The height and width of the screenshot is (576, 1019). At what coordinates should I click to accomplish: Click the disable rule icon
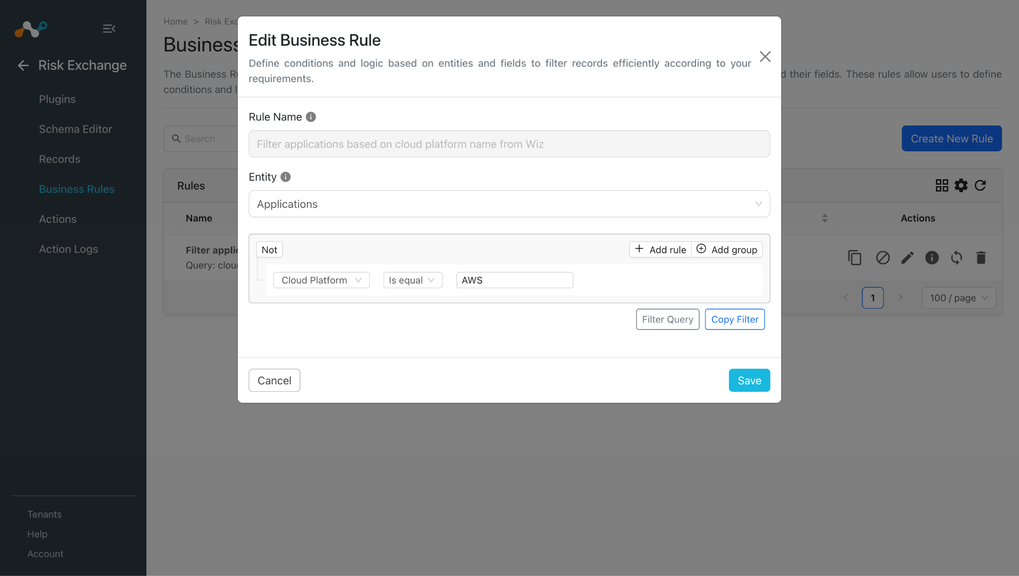point(883,257)
